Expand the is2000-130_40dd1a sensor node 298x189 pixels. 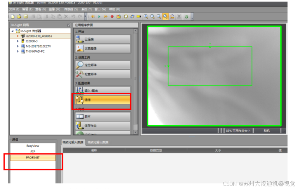[x=18, y=36]
